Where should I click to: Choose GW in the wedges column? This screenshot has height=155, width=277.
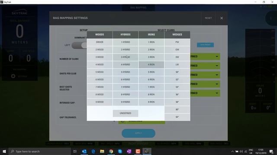point(177,50)
